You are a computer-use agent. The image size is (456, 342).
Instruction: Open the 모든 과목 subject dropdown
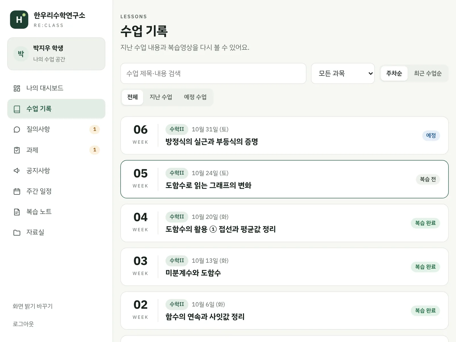point(343,74)
